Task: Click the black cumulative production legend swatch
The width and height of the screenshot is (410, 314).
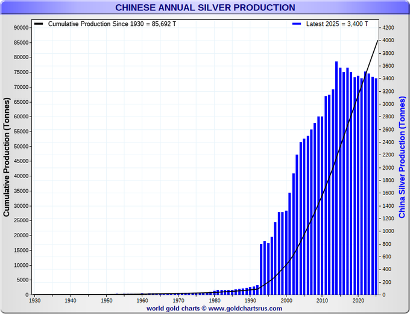Action: (x=39, y=24)
